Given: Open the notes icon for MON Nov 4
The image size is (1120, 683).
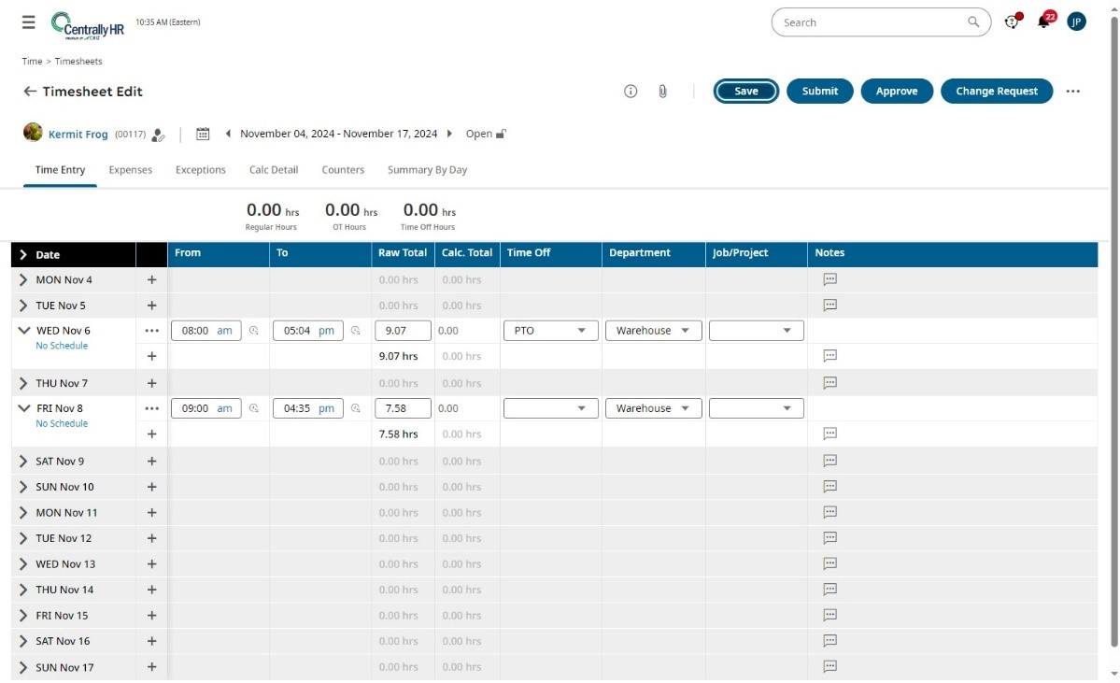Looking at the screenshot, I should 830,279.
